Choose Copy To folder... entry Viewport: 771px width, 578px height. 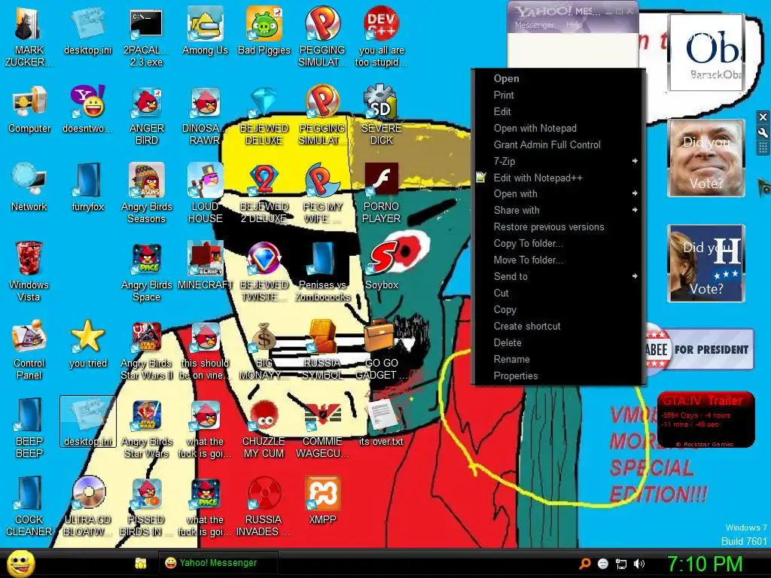coord(558,243)
